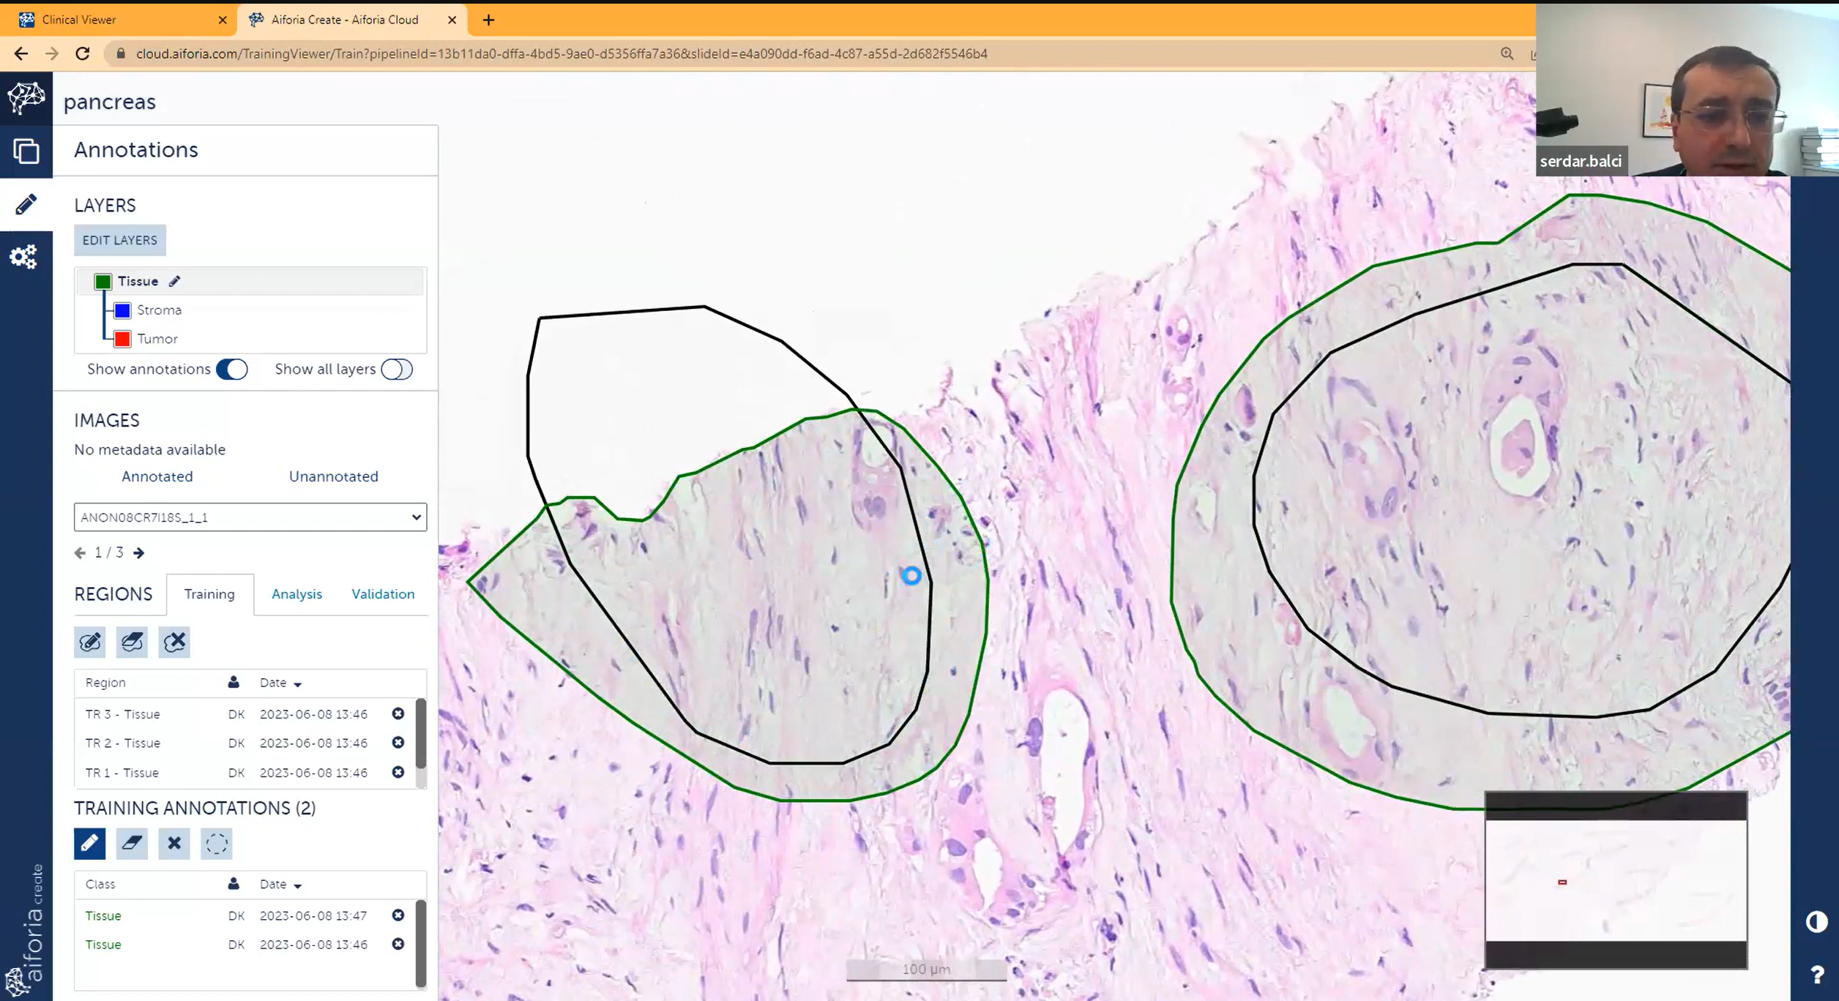Viewport: 1839px width, 1001px height.
Task: Click the EDIT LAYERS button
Action: point(119,240)
